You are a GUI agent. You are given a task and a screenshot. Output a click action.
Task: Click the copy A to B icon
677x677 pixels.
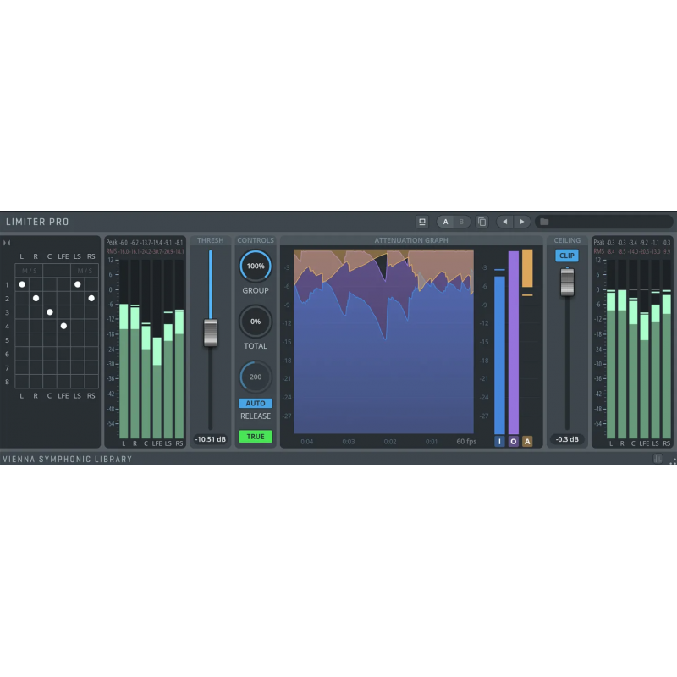coord(482,222)
